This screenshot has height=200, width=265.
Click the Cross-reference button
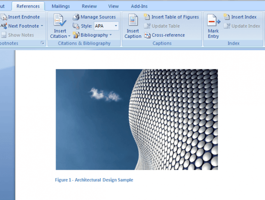click(x=165, y=35)
